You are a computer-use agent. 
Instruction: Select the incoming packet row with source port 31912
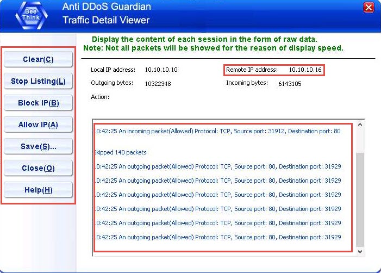point(217,131)
